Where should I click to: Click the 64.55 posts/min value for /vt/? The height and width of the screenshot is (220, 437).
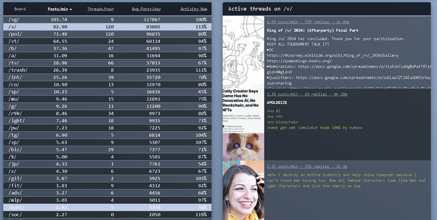pyautogui.click(x=60, y=41)
